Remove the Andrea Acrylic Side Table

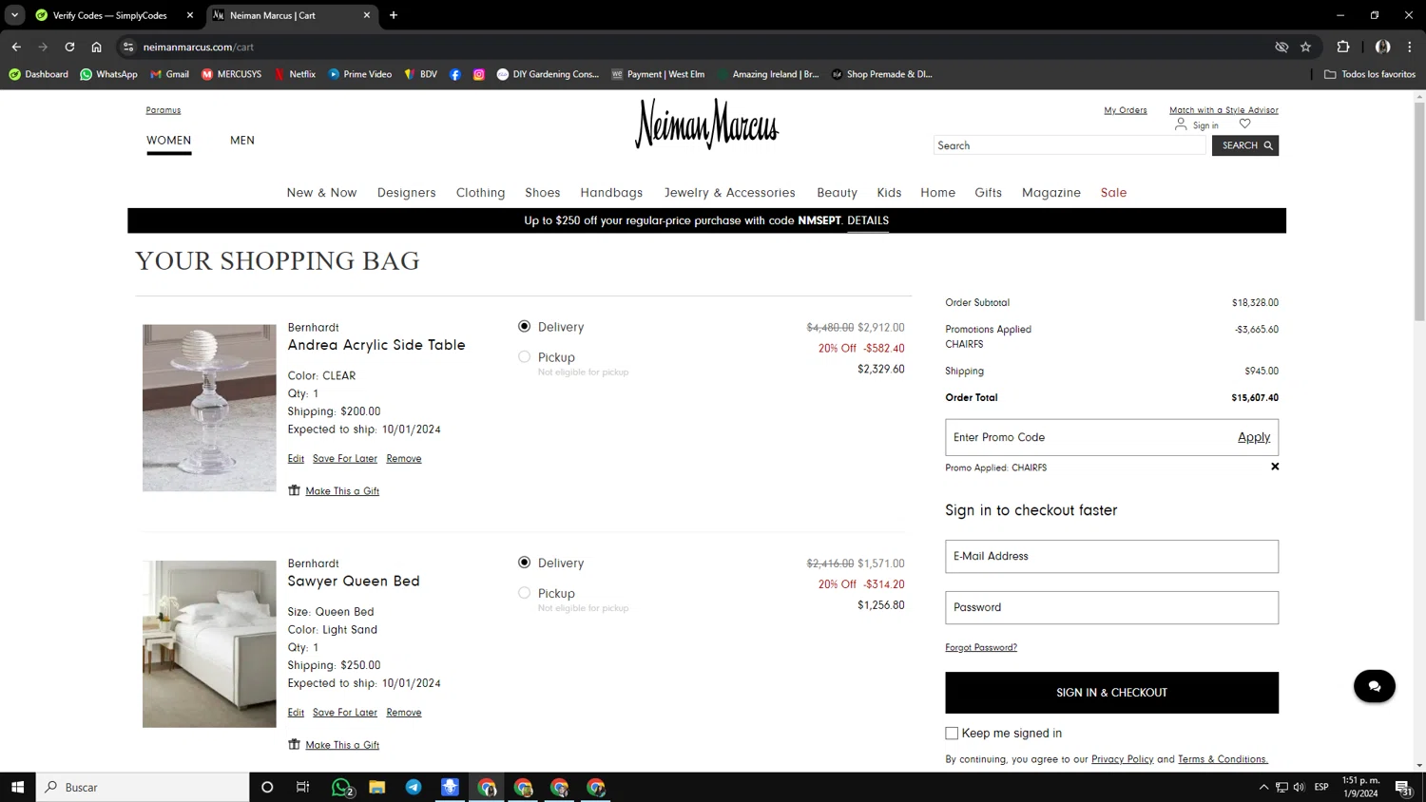tap(403, 459)
